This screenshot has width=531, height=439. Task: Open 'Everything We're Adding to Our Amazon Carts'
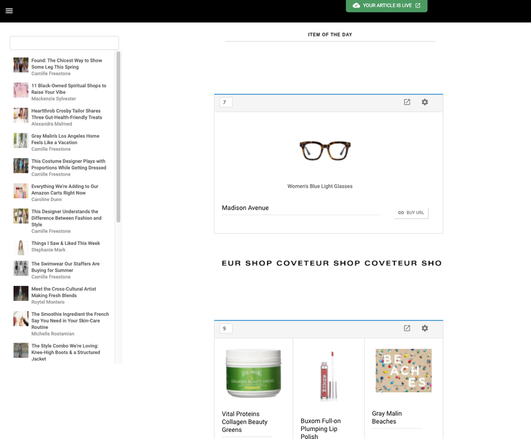(x=64, y=190)
